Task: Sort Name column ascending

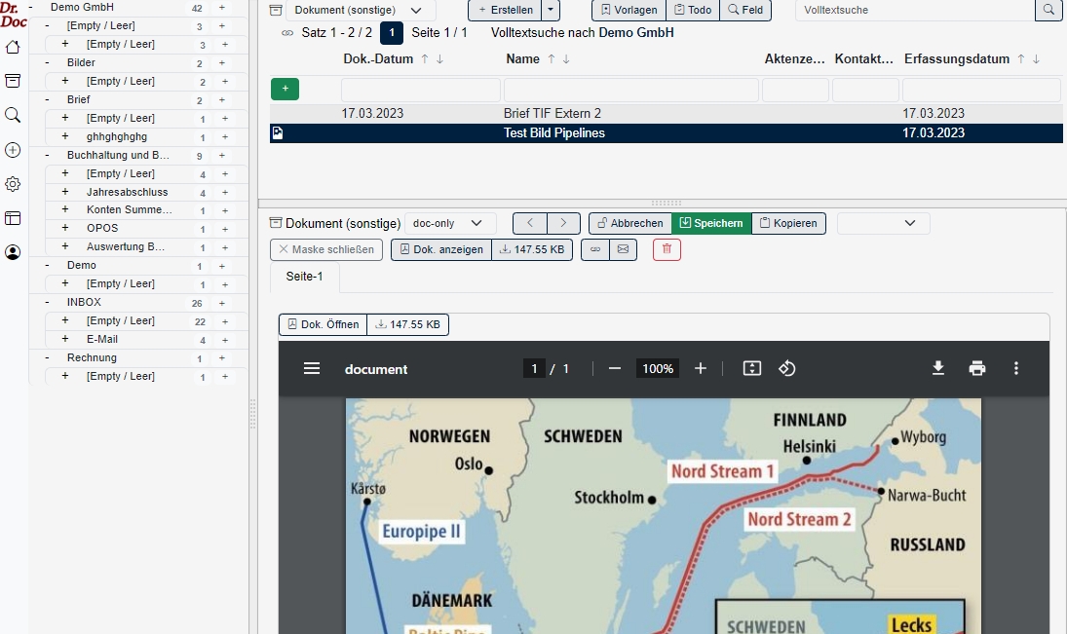Action: [552, 59]
